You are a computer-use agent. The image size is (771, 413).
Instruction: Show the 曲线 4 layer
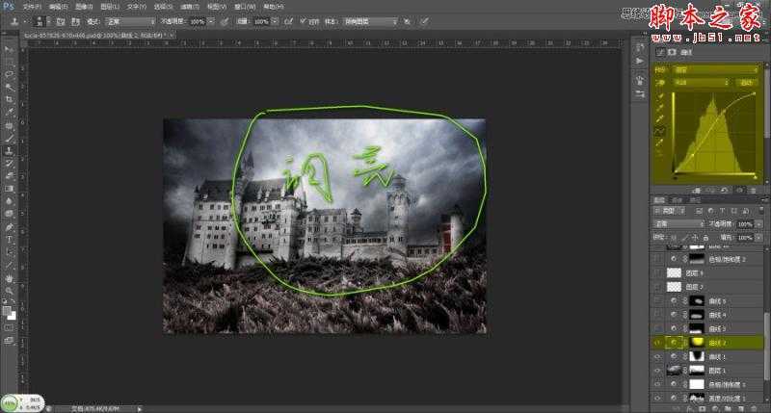pyautogui.click(x=658, y=315)
